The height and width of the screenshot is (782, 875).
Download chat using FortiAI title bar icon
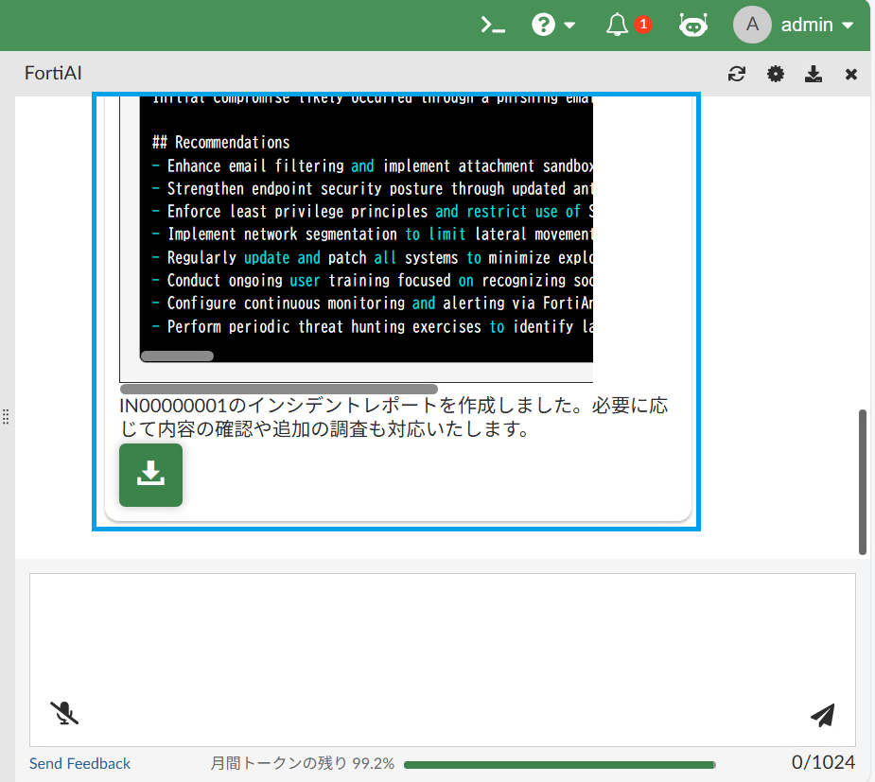point(813,74)
